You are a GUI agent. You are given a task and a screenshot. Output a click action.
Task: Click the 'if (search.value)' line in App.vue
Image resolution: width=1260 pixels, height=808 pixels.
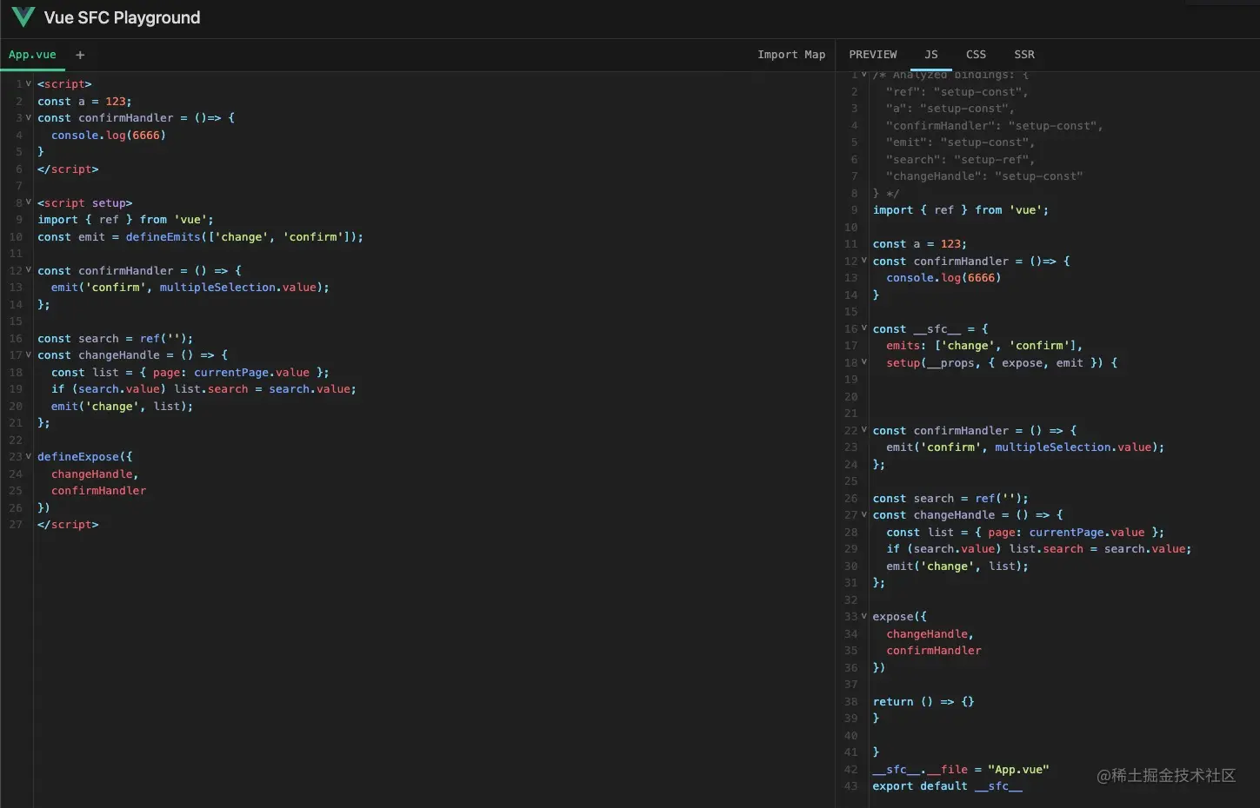203,389
